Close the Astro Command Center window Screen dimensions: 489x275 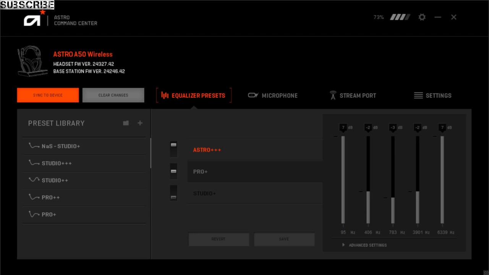(453, 17)
